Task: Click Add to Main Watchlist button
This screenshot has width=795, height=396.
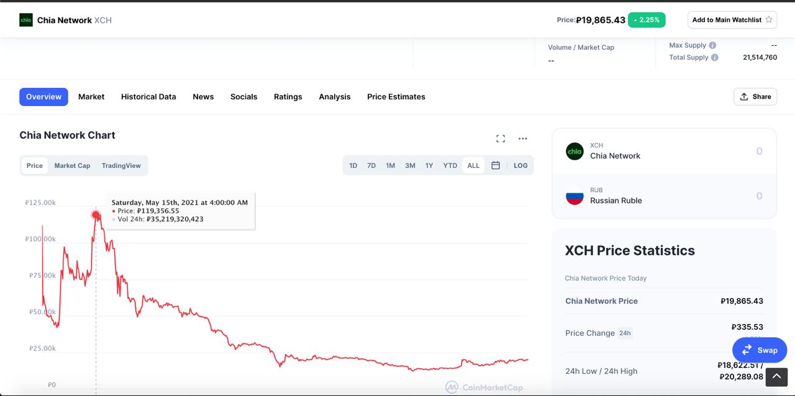Action: click(732, 20)
